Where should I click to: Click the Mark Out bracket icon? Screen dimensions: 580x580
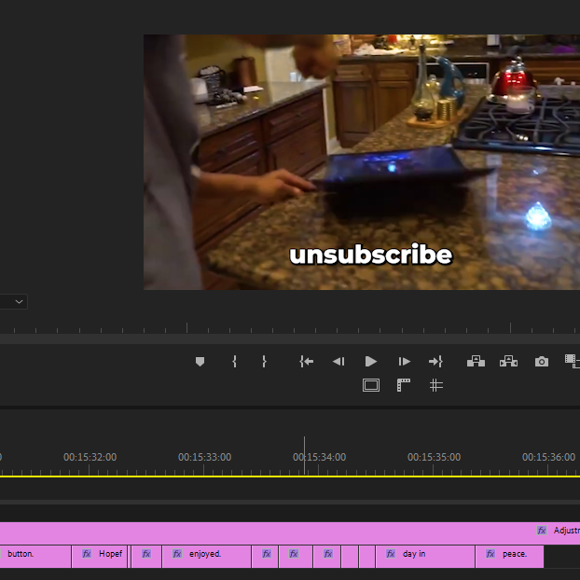(x=264, y=362)
